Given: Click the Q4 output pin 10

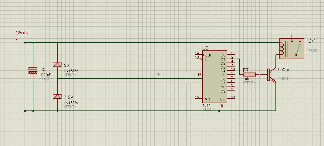Looking at the screenshot, I should pyautogui.click(x=231, y=71).
